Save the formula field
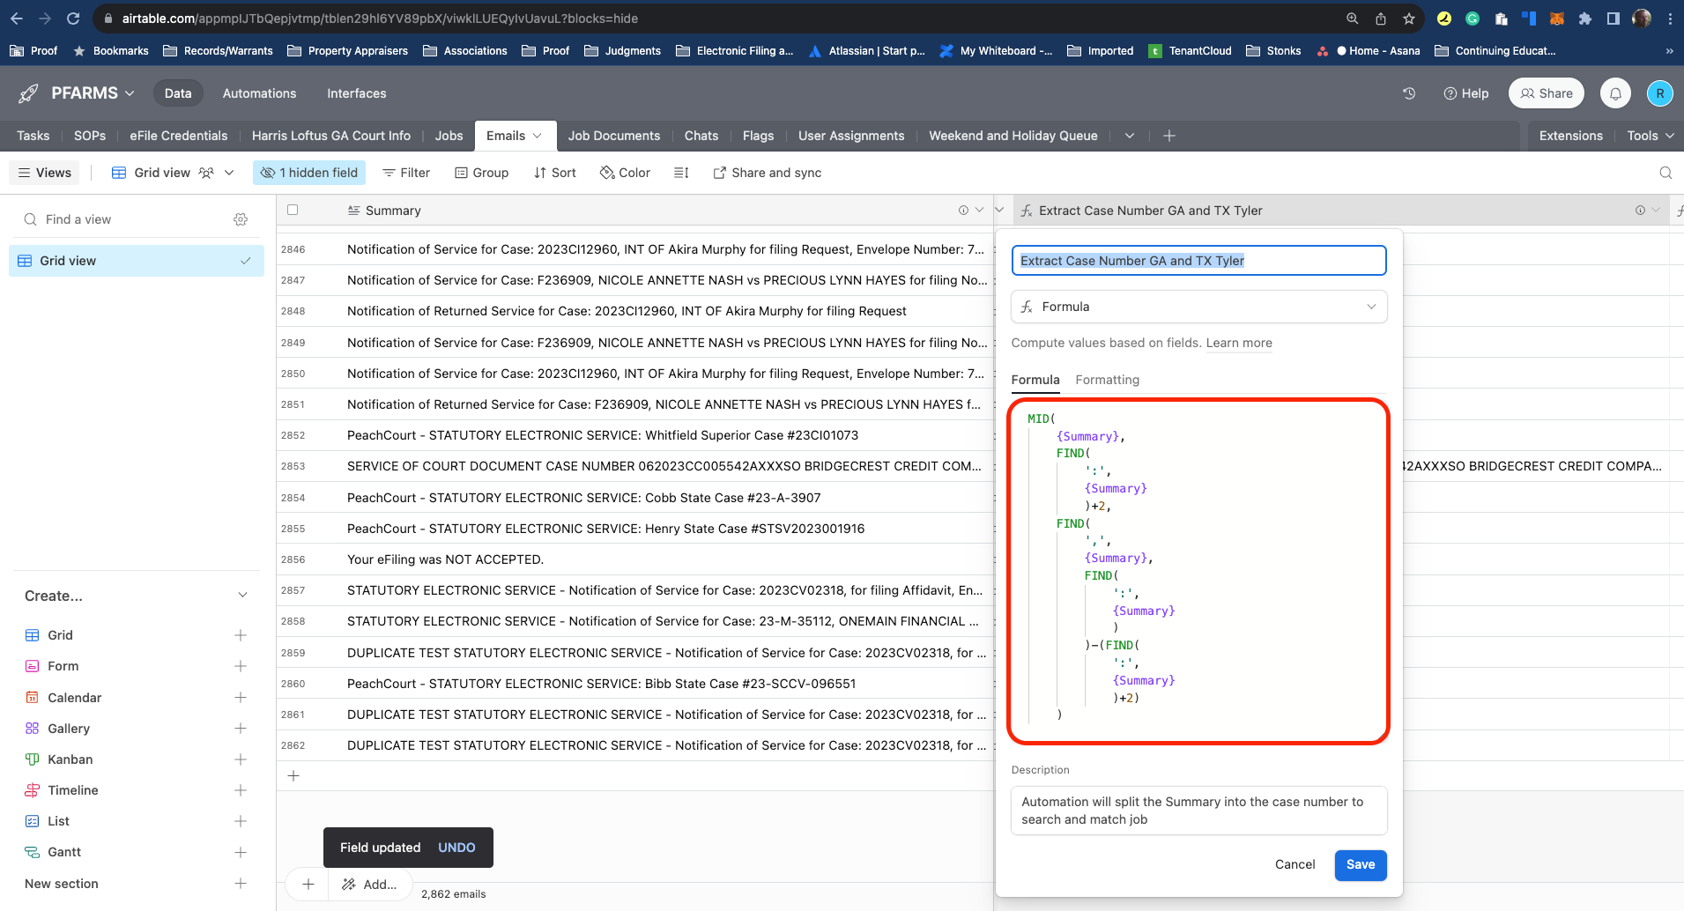Viewport: 1684px width, 911px height. [1360, 864]
